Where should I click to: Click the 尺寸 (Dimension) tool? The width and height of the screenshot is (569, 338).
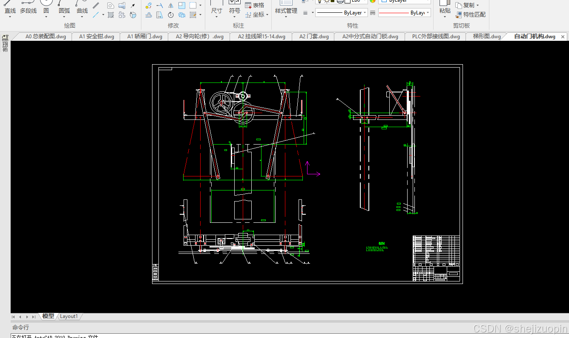216,6
